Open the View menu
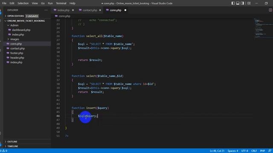Screen dimensions: 273x153 [35, 3]
